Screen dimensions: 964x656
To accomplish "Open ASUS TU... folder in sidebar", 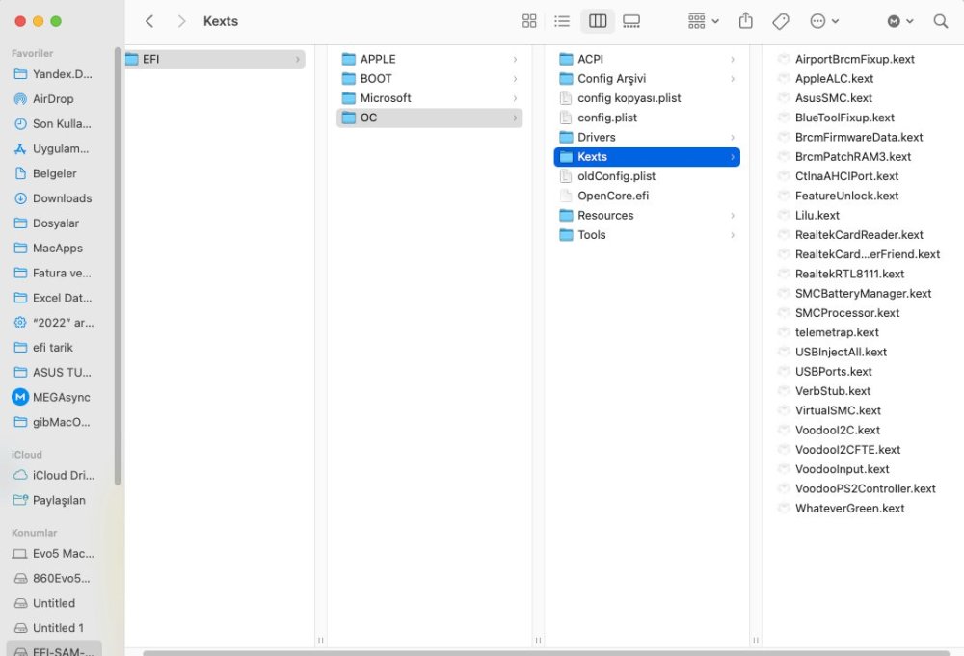I will coord(53,372).
